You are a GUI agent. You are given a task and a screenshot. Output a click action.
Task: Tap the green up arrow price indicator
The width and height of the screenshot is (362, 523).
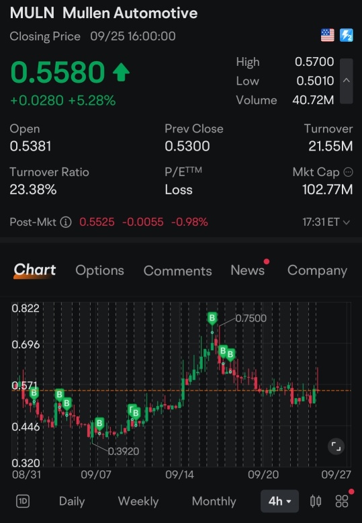click(121, 72)
